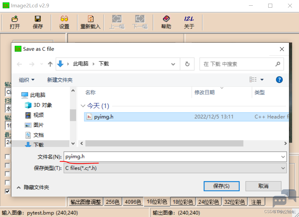Image resolution: width=299 pixels, height=217 pixels.
Task: Click the file list scroll right arrow
Action: (x=286, y=143)
